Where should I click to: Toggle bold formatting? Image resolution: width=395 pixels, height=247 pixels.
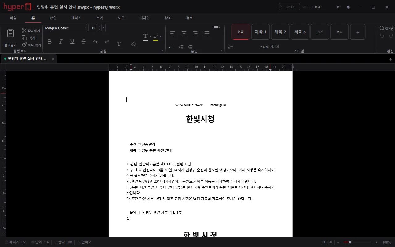tap(49, 41)
